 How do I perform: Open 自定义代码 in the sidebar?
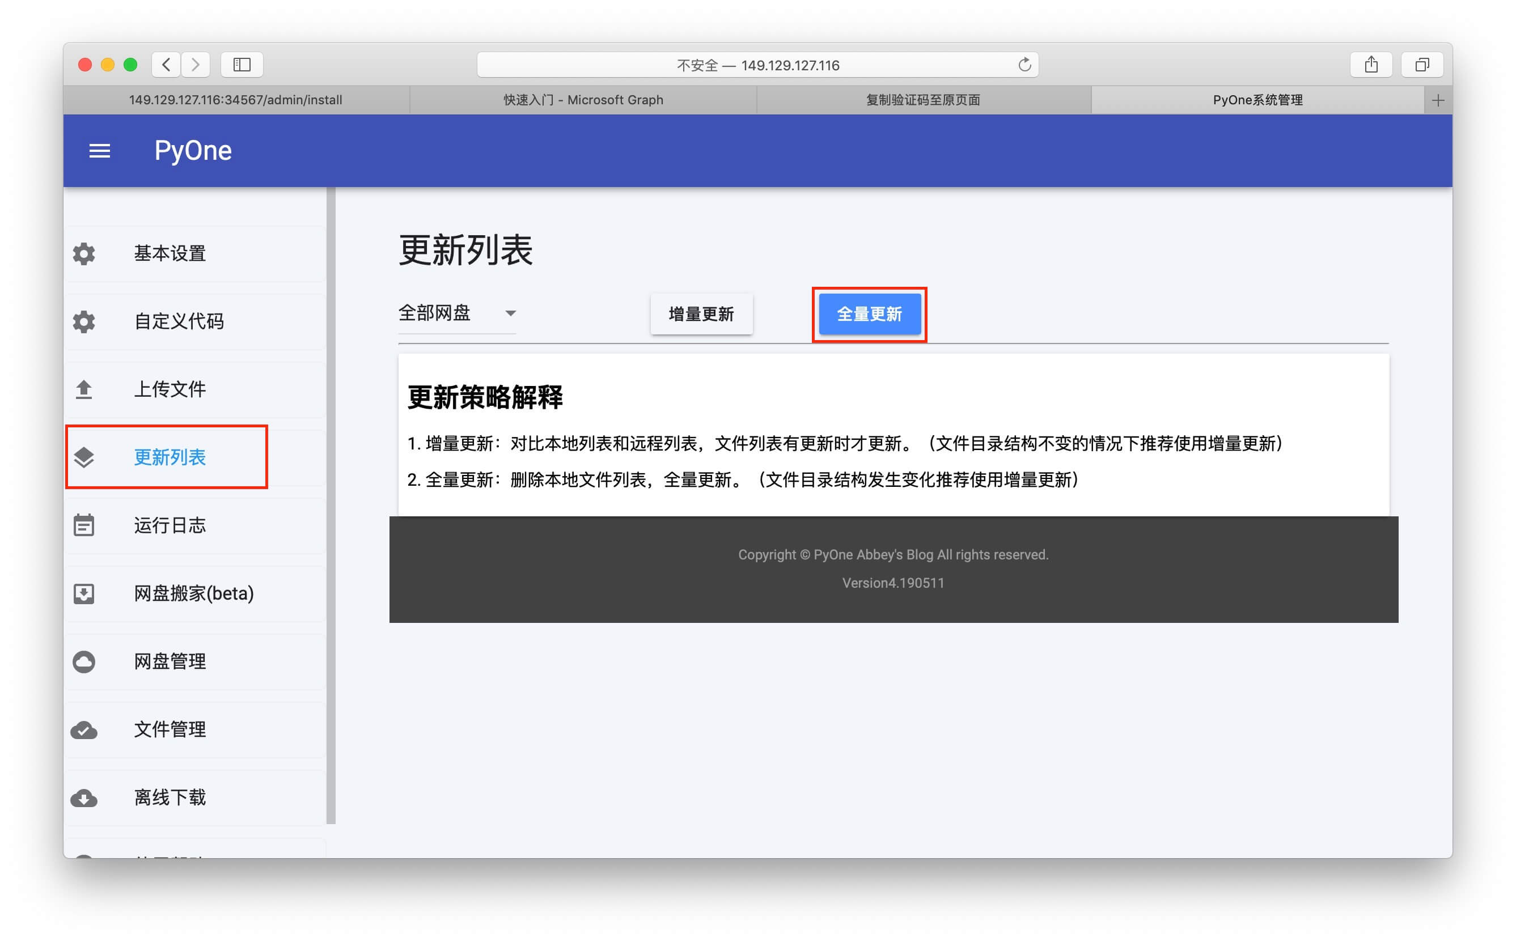(x=179, y=321)
